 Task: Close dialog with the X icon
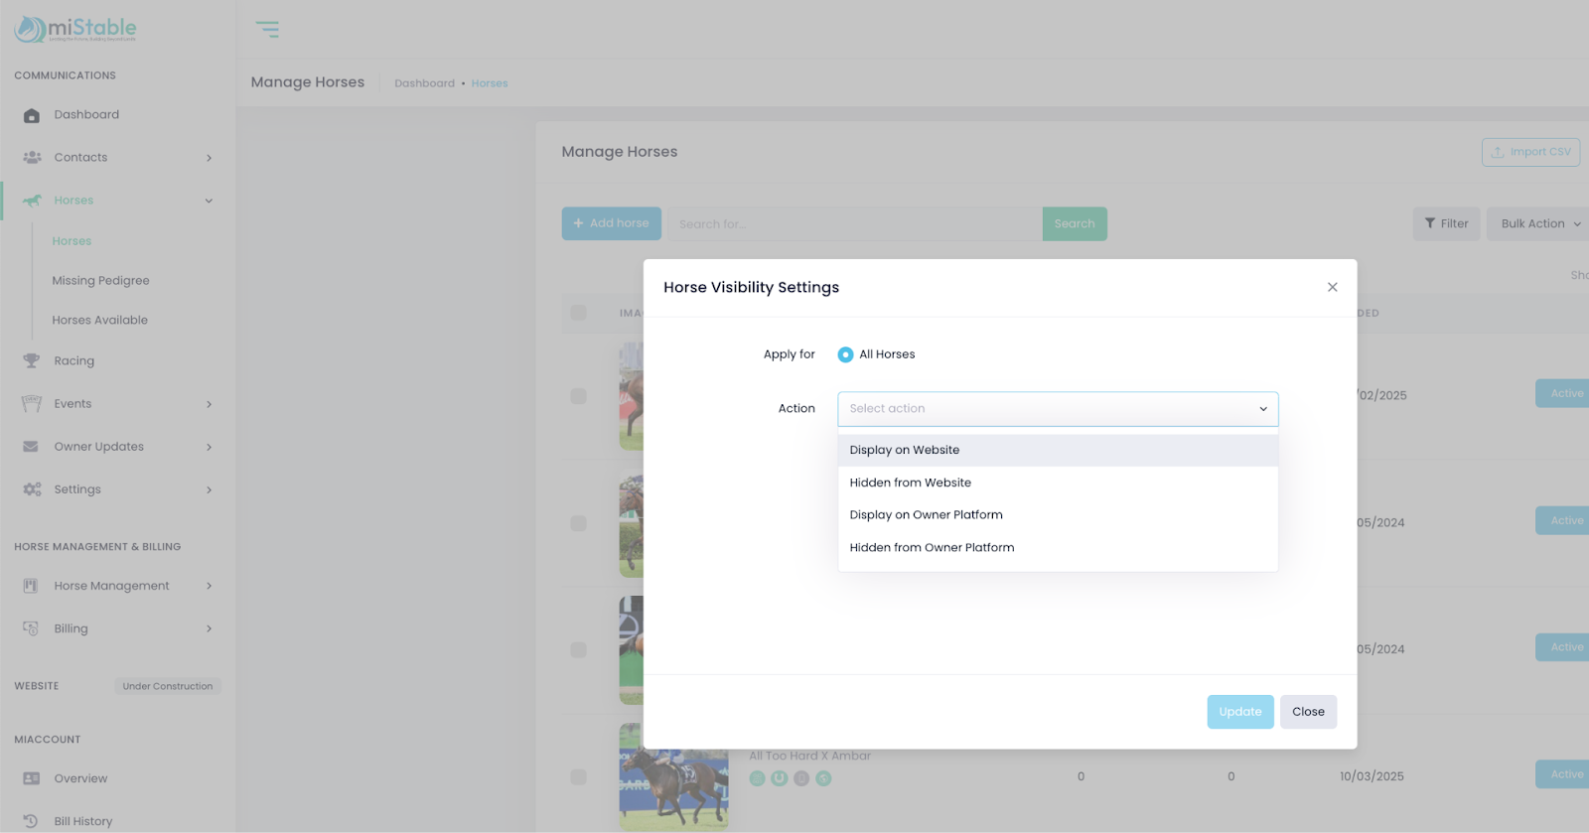click(1332, 287)
